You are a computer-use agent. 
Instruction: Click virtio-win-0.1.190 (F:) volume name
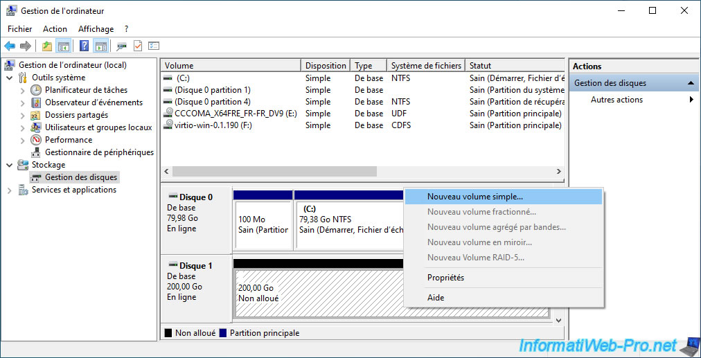213,125
